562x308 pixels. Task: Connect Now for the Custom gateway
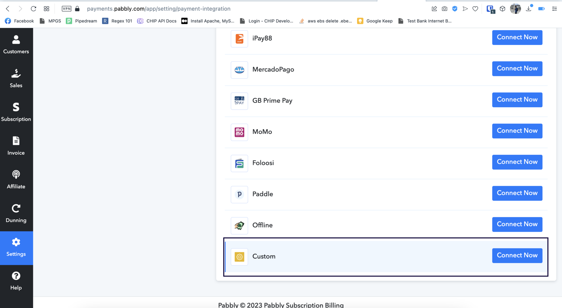(x=517, y=255)
